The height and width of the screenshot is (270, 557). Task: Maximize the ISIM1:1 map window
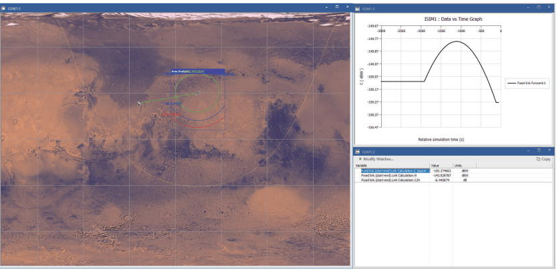[x=337, y=7]
